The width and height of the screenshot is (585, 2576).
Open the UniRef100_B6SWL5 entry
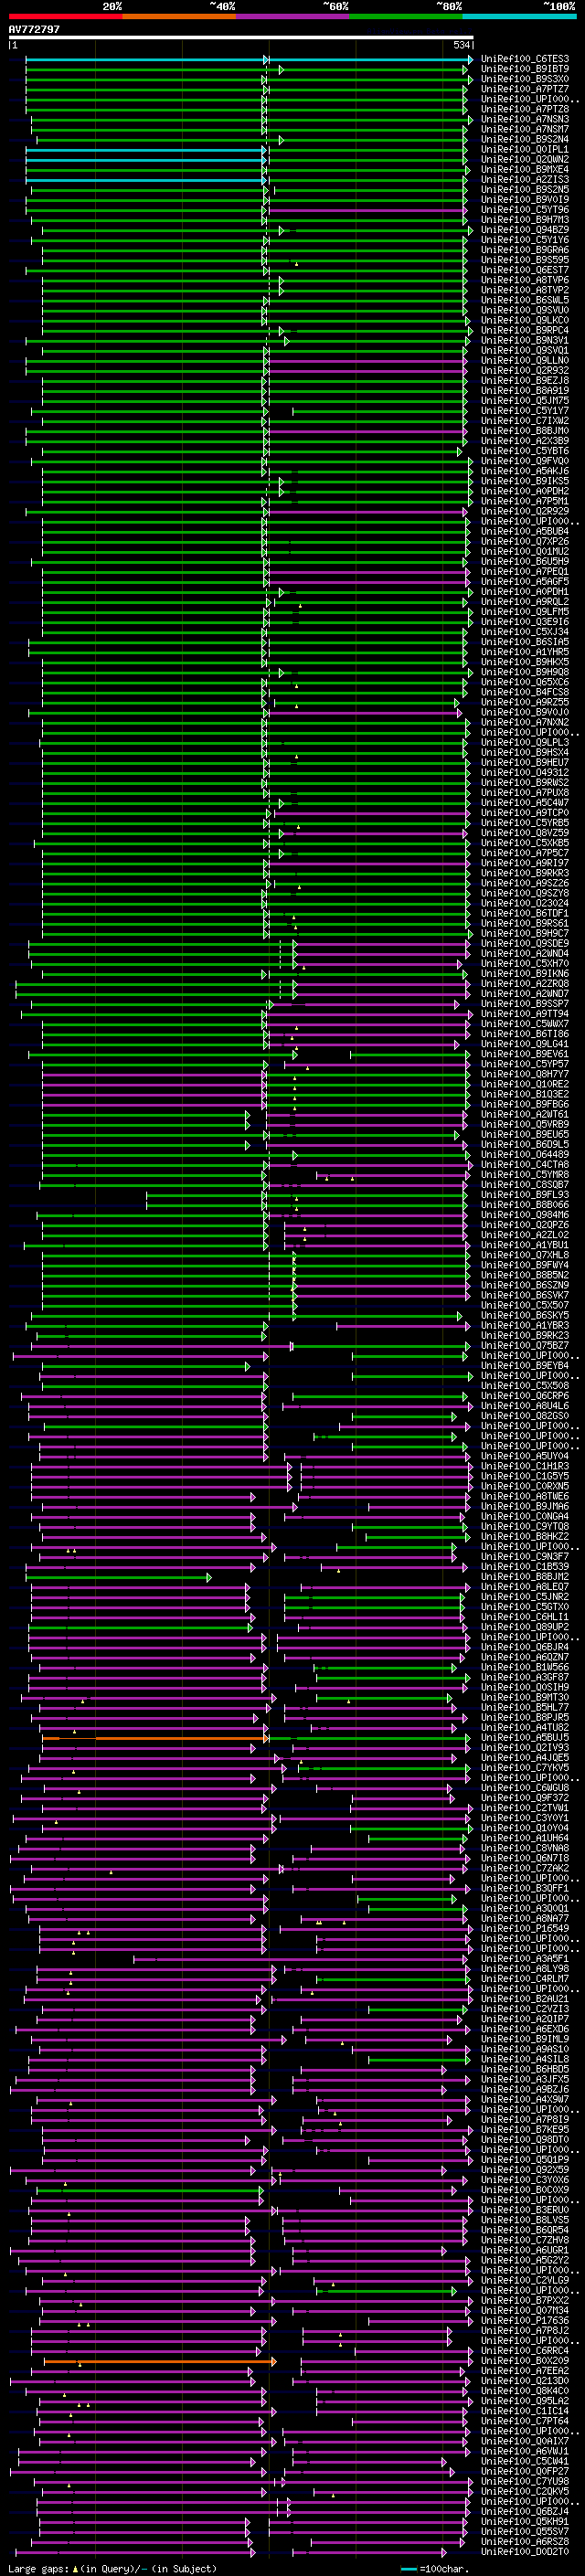click(x=524, y=300)
